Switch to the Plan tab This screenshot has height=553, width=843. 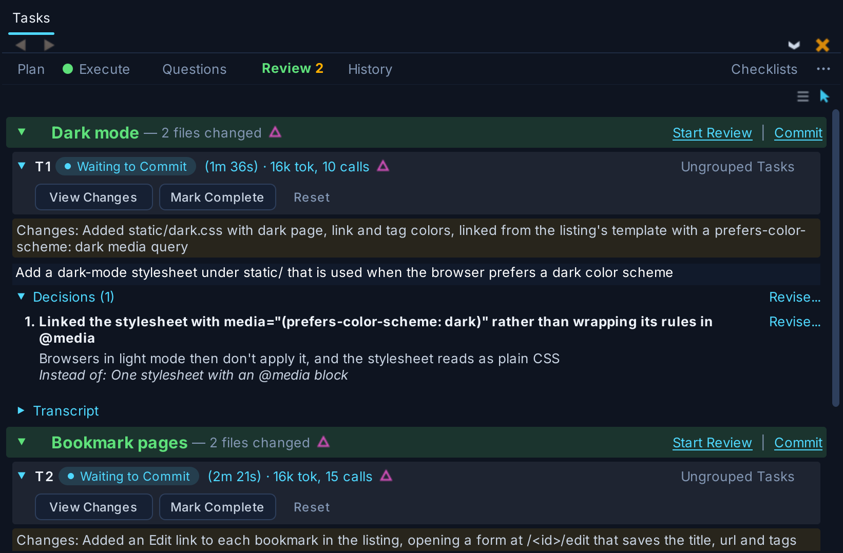tap(31, 69)
